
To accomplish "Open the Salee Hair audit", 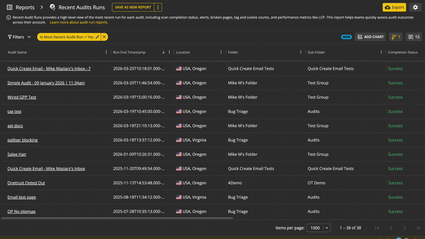I will coord(17,155).
